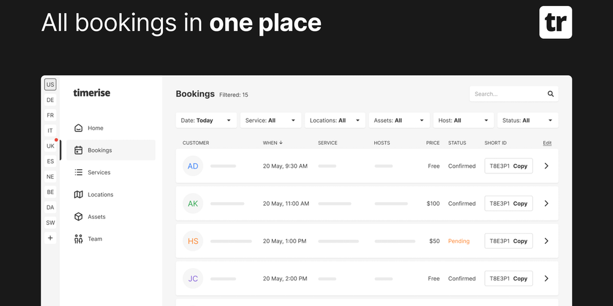Screen dimensions: 613x306
Task: Open Locations via the map icon
Action: (78, 194)
